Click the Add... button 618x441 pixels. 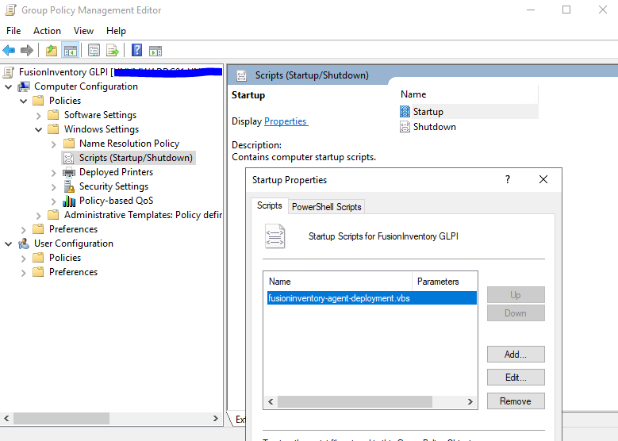tap(516, 355)
